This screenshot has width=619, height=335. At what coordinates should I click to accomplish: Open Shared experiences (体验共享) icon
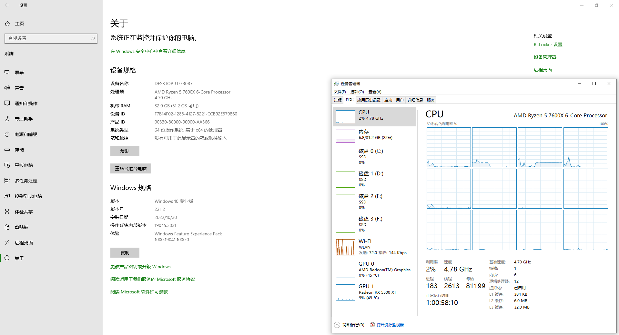click(x=7, y=212)
